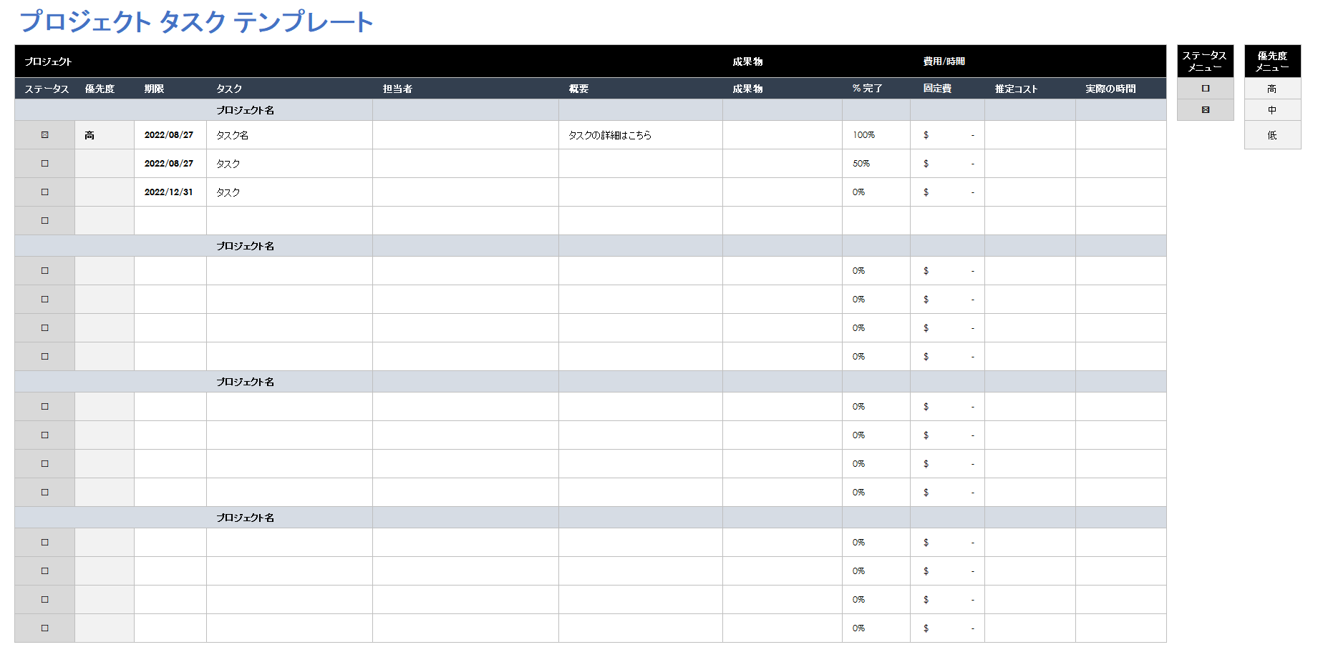Image resolution: width=1318 pixels, height=647 pixels.
Task: Select the $ fixed cost cell in the 100% row
Action: pyautogui.click(x=947, y=135)
